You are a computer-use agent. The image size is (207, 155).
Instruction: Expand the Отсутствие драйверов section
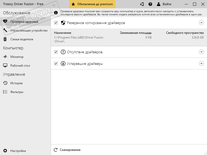click(201, 52)
